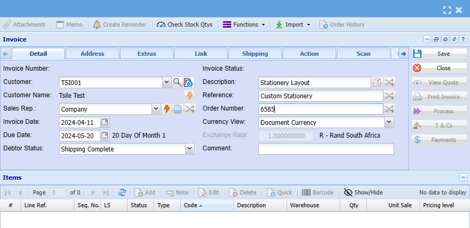Click the Invoice Date calendar picker
This screenshot has width=470, height=228.
pos(105,122)
